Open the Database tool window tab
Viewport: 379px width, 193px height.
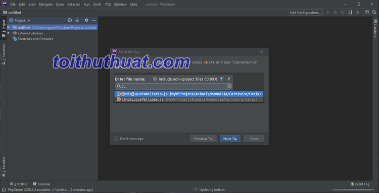(x=375, y=28)
